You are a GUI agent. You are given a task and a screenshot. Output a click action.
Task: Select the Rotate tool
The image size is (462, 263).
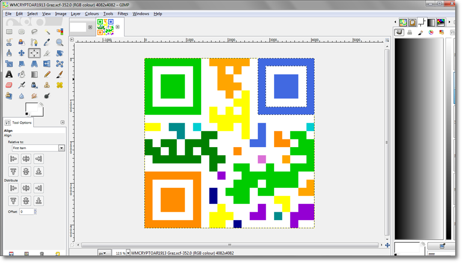click(59, 53)
